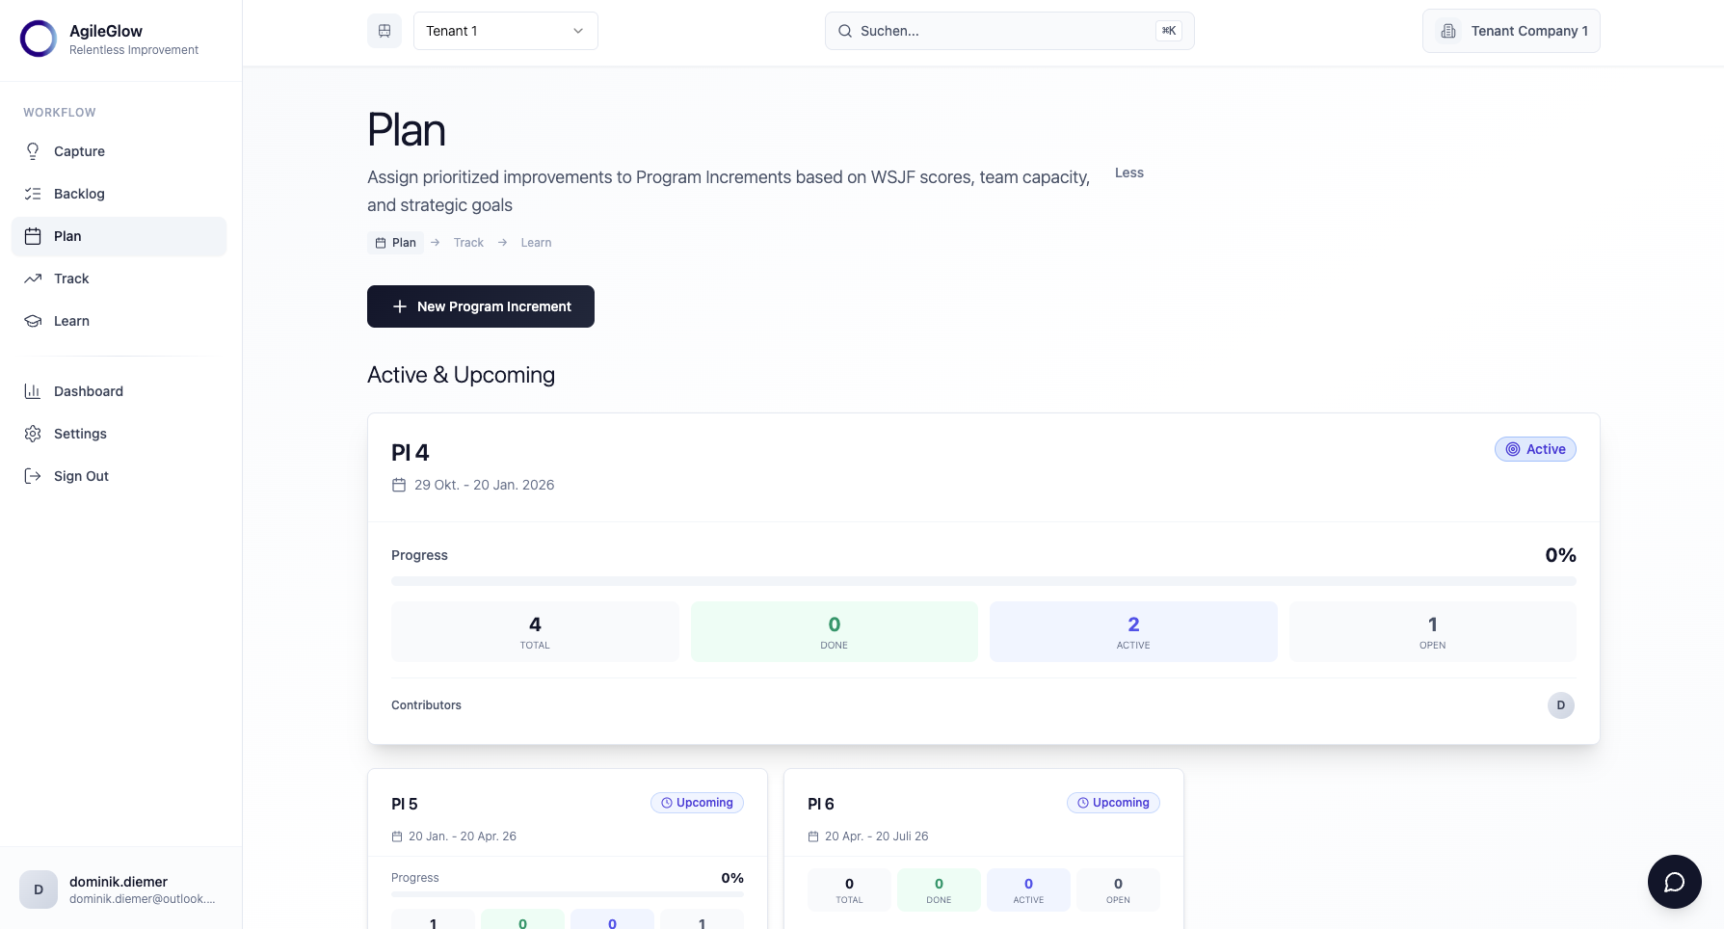Select the Backlog checklist icon
Image resolution: width=1724 pixels, height=929 pixels.
(x=32, y=194)
